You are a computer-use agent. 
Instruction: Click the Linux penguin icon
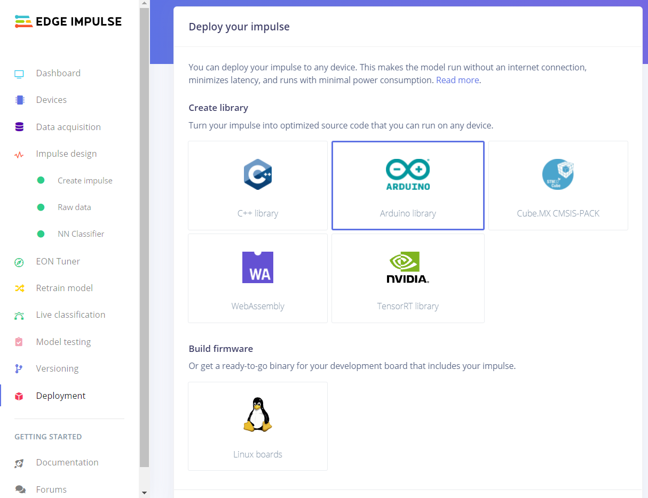point(258,414)
